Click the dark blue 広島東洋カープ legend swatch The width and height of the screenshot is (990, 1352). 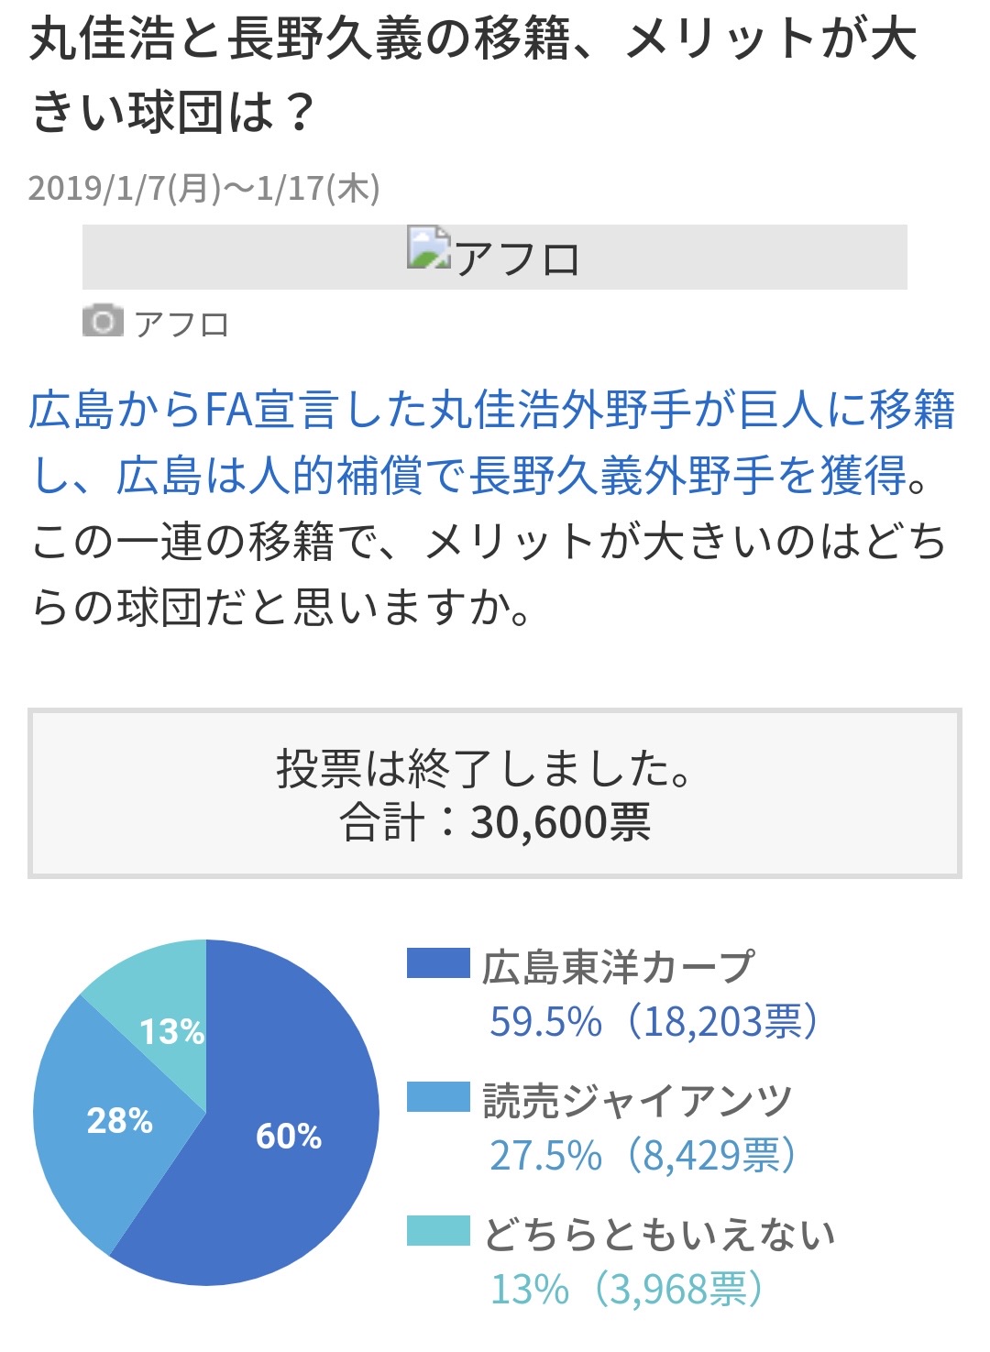[x=438, y=963]
